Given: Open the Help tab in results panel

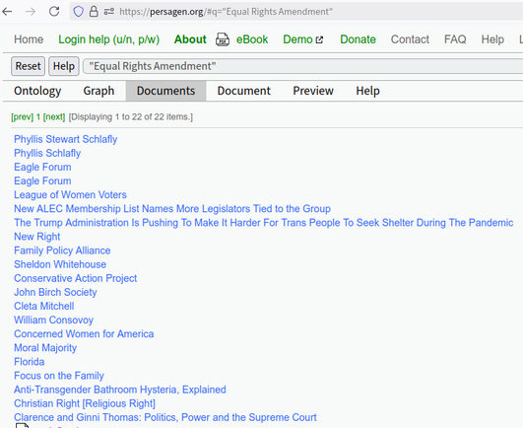Looking at the screenshot, I should pyautogui.click(x=367, y=91).
